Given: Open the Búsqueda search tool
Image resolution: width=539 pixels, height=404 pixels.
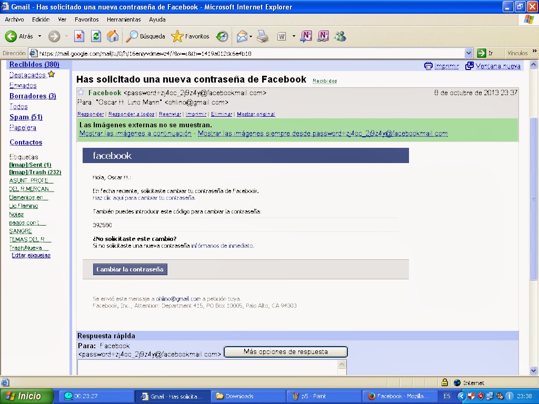Looking at the screenshot, I should pyautogui.click(x=145, y=36).
